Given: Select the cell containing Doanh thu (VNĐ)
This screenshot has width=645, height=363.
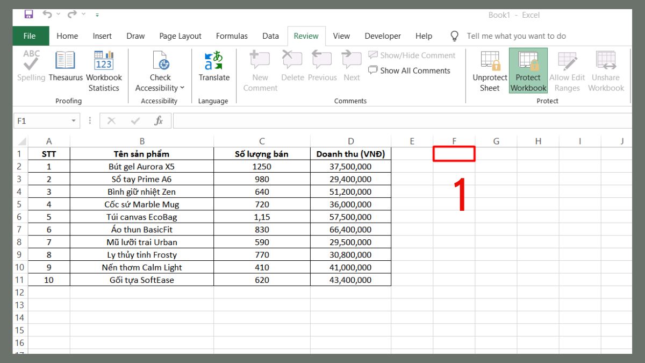Looking at the screenshot, I should pyautogui.click(x=350, y=154).
